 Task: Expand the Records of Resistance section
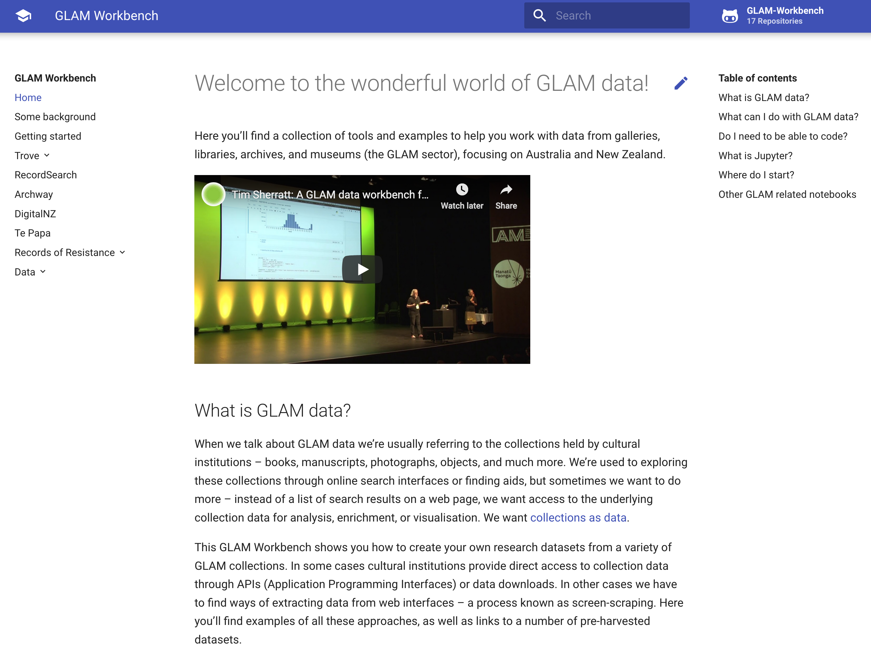[70, 253]
